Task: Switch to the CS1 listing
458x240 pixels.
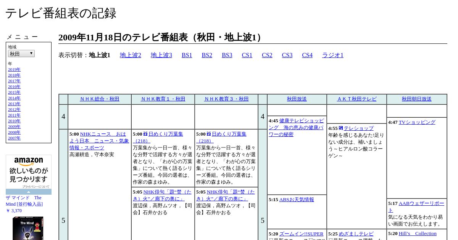Action: point(247,55)
